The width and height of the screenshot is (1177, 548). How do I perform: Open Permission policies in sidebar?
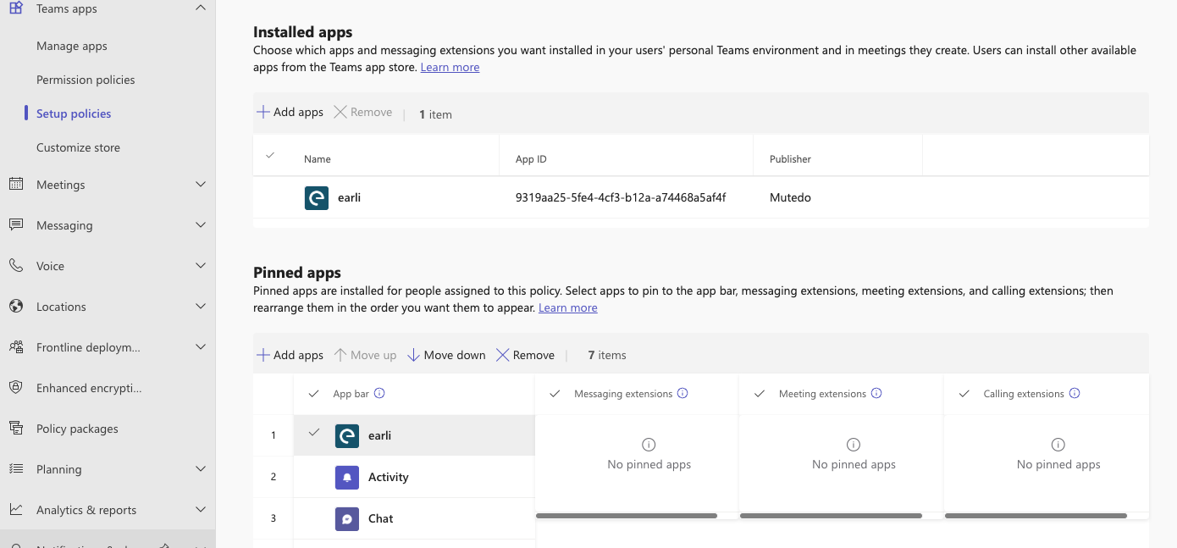pyautogui.click(x=86, y=80)
